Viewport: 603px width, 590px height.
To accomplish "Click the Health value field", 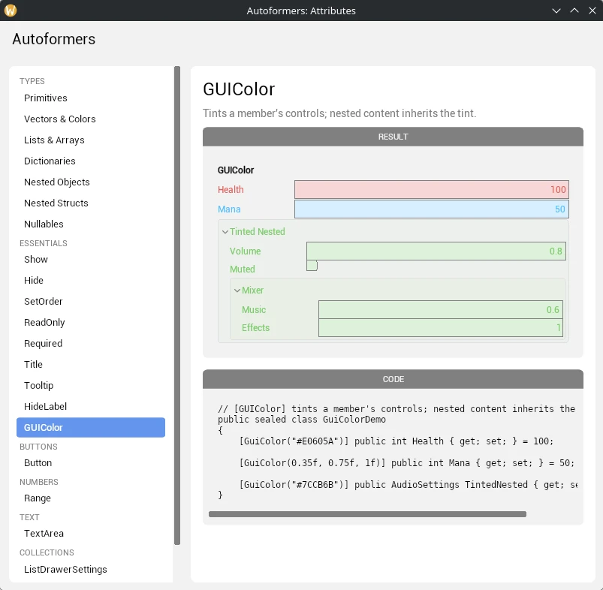I will (432, 189).
